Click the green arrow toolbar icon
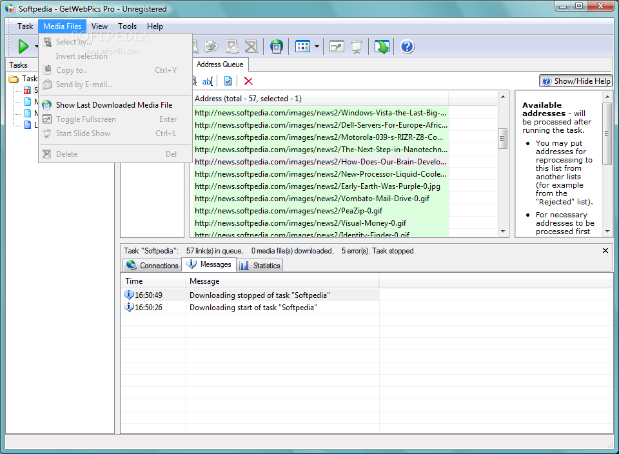619x454 pixels. click(x=382, y=46)
